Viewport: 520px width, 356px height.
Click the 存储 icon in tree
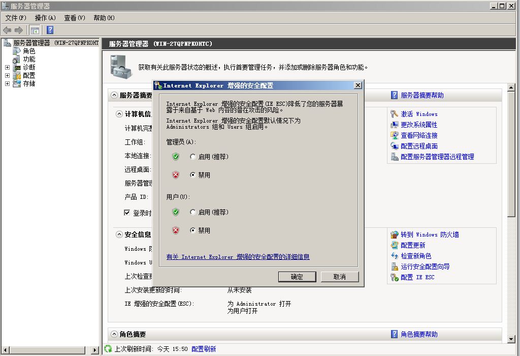tap(17, 84)
